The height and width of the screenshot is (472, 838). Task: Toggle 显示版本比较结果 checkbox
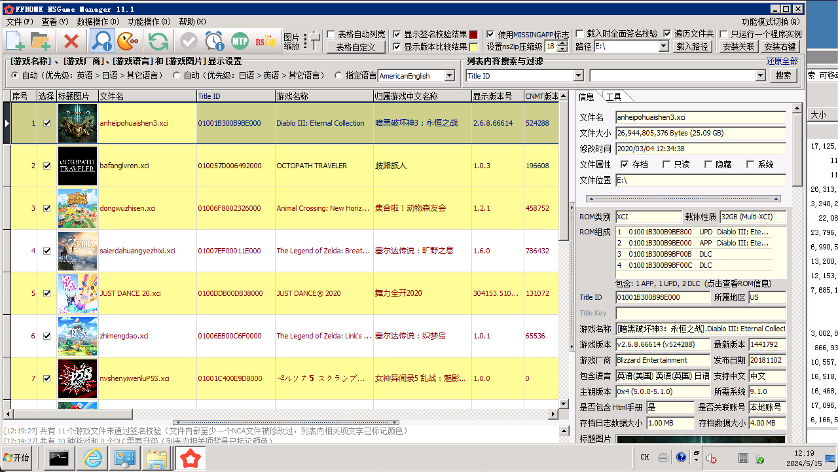(x=397, y=46)
